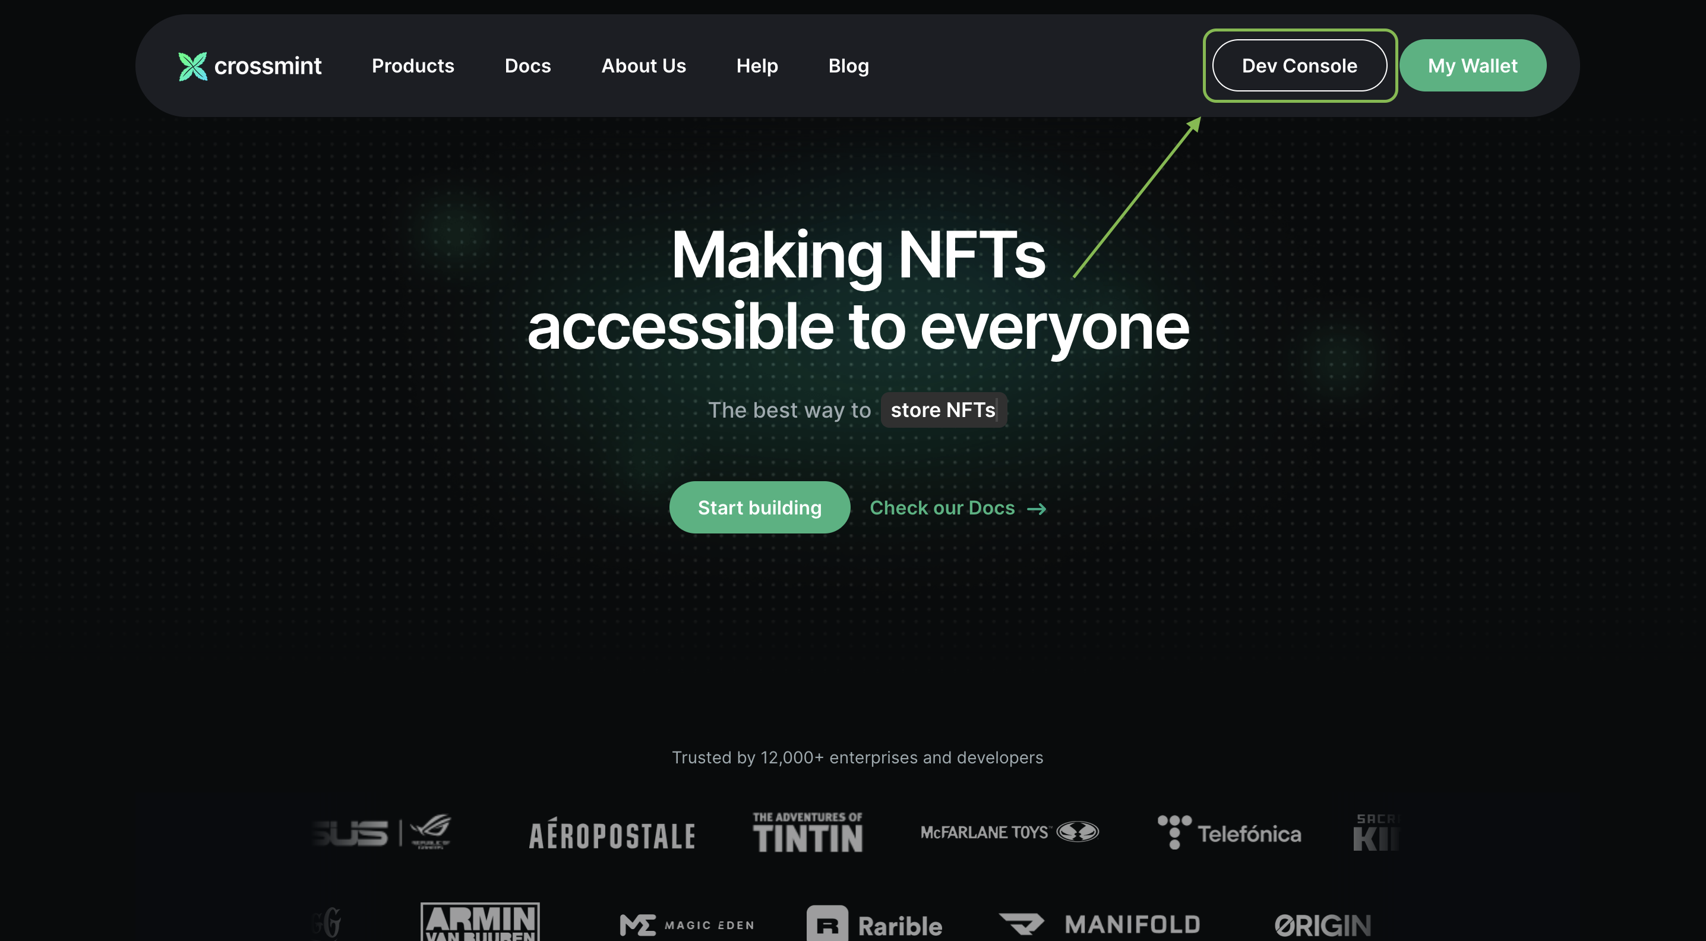The height and width of the screenshot is (941, 1706).
Task: Select the Rarible logo
Action: 874,924
